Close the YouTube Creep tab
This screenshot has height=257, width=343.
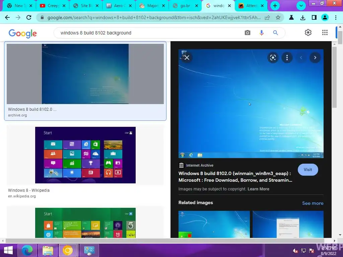(64, 6)
